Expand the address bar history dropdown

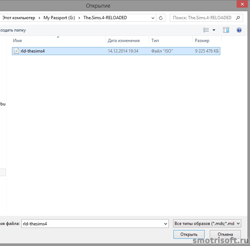pyautogui.click(x=153, y=18)
